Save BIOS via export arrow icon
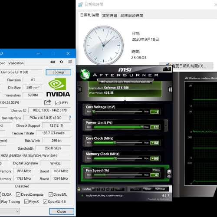The image size is (217, 217). click(48, 102)
